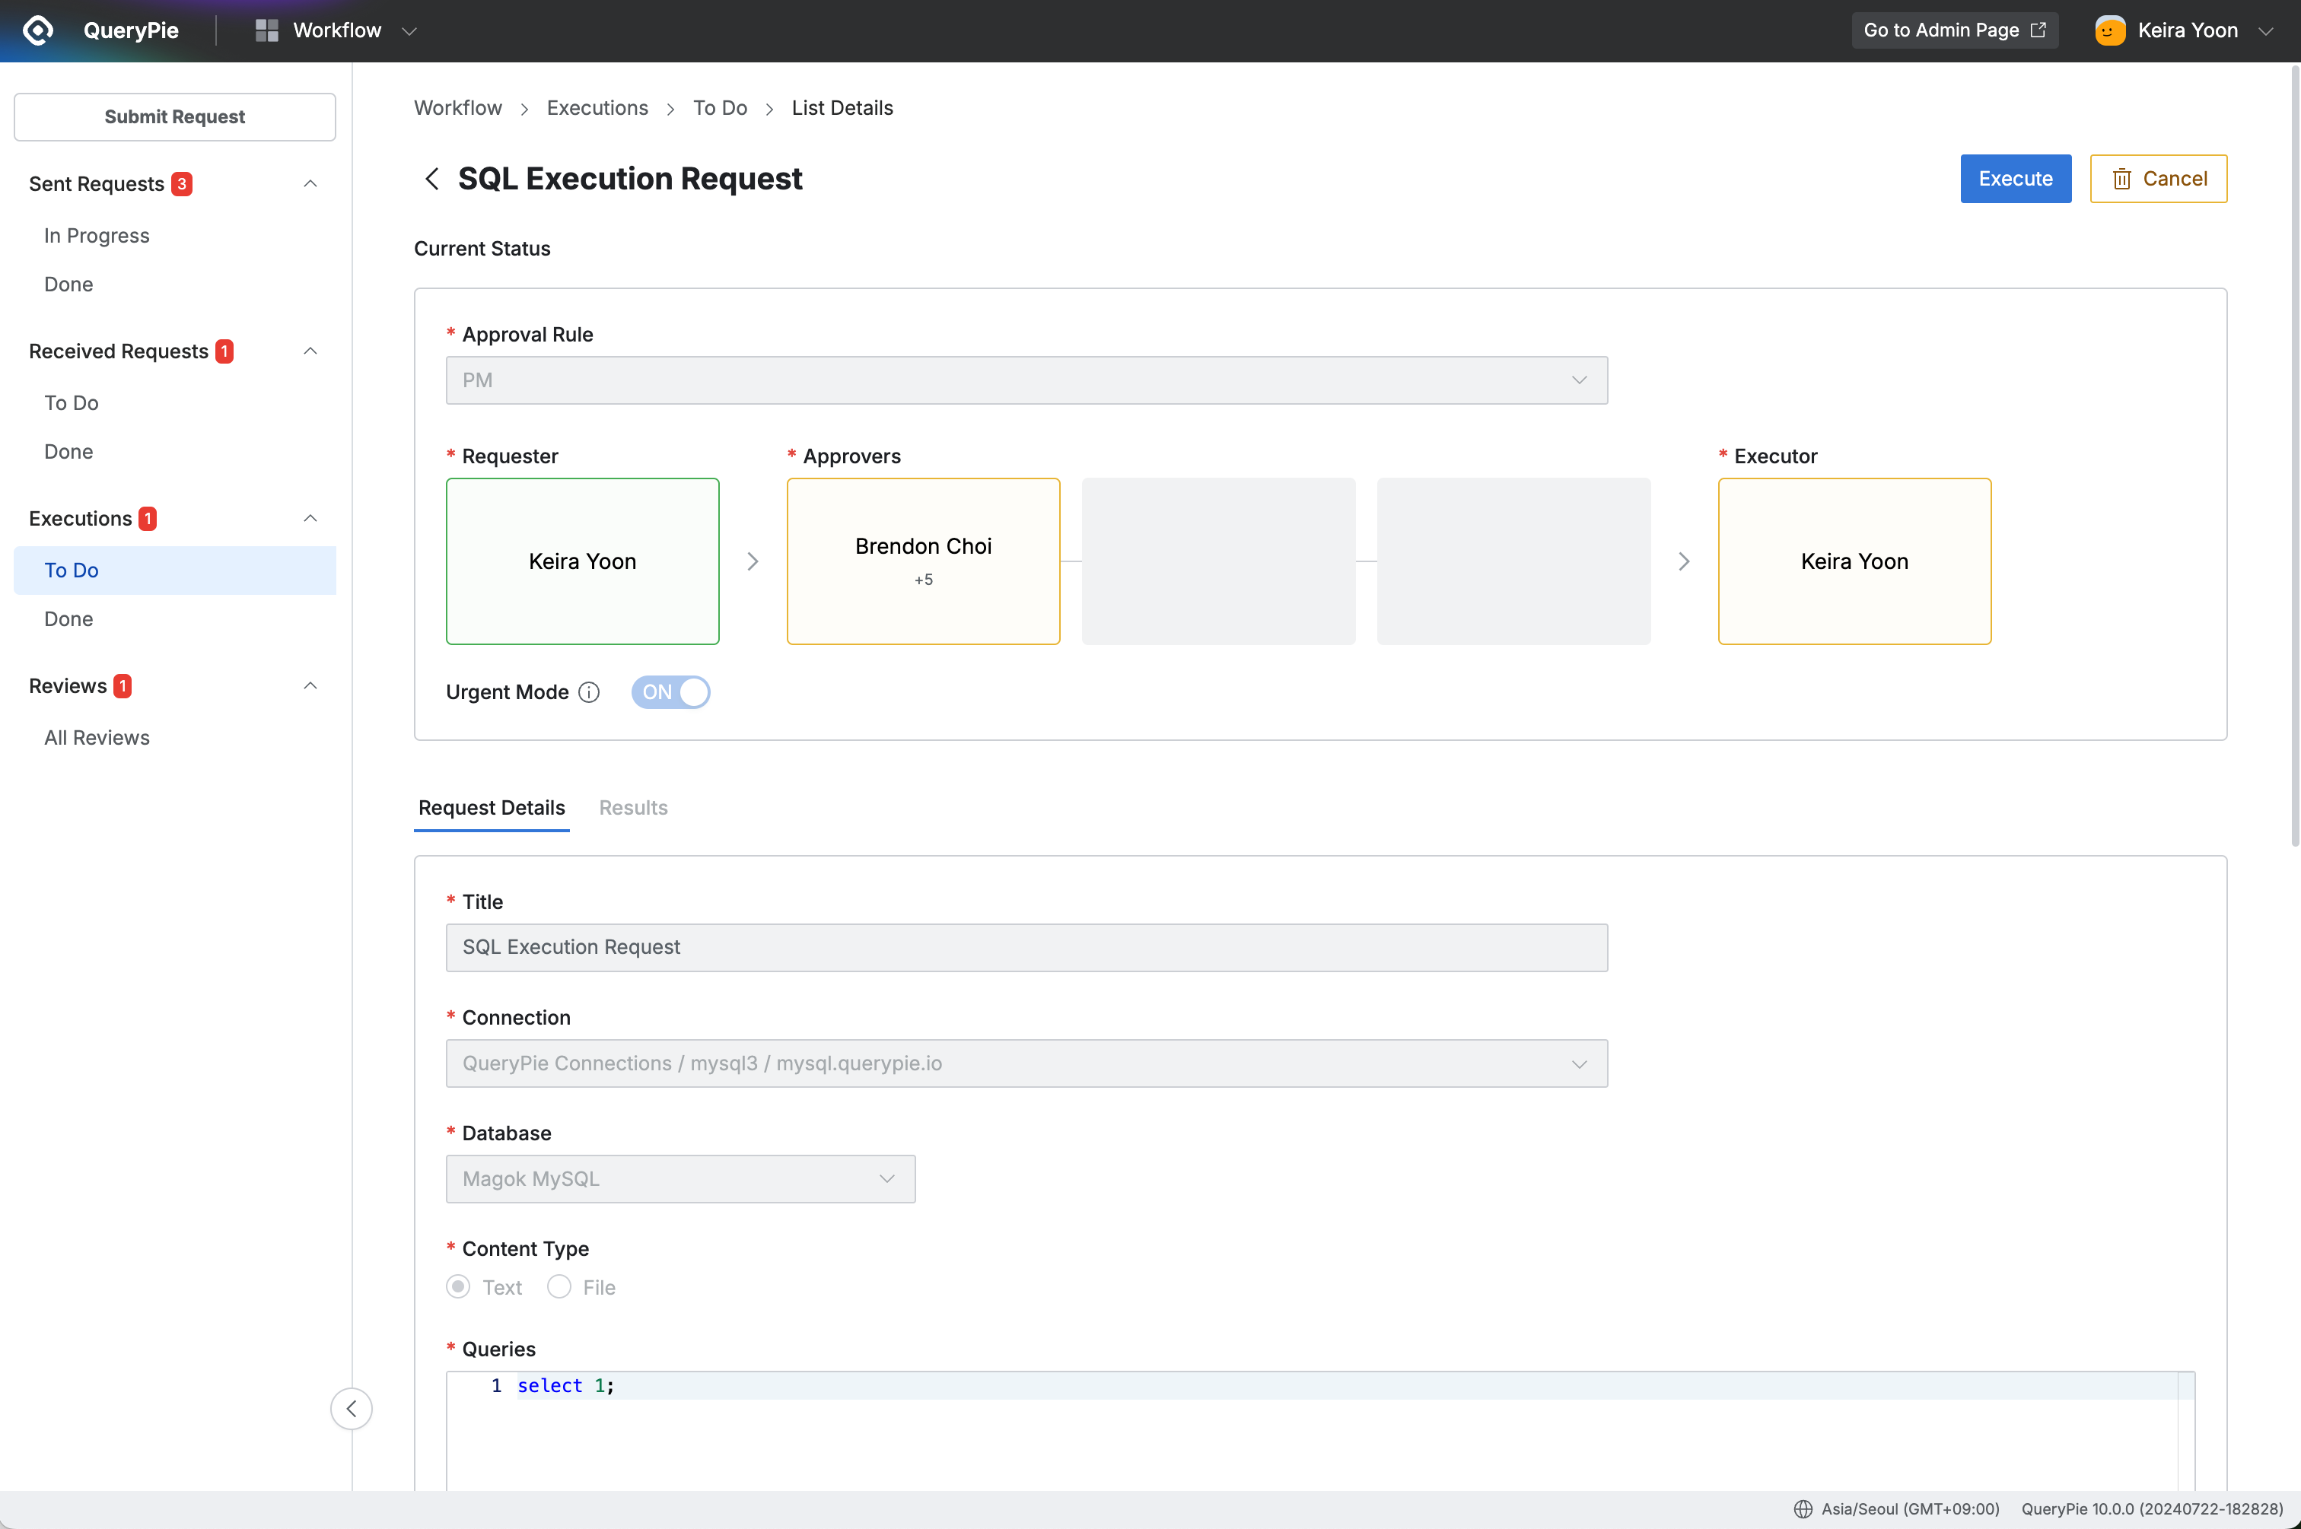Click the page vertical scrollbar

(2294, 458)
